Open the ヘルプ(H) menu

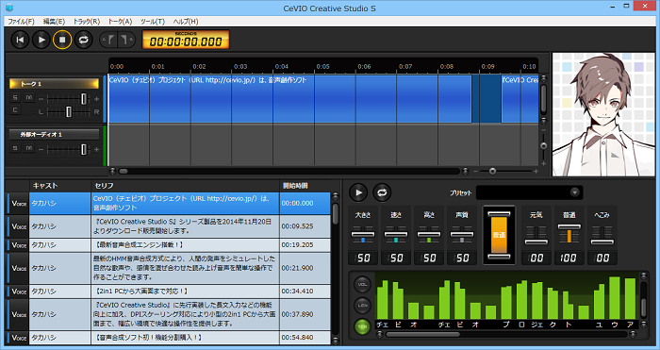pos(186,21)
